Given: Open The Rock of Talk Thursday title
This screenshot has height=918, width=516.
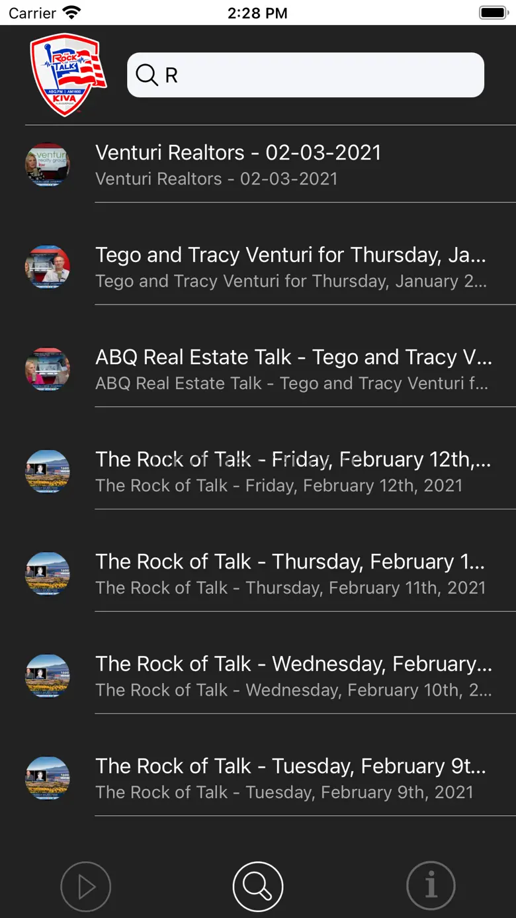Looking at the screenshot, I should (290, 562).
